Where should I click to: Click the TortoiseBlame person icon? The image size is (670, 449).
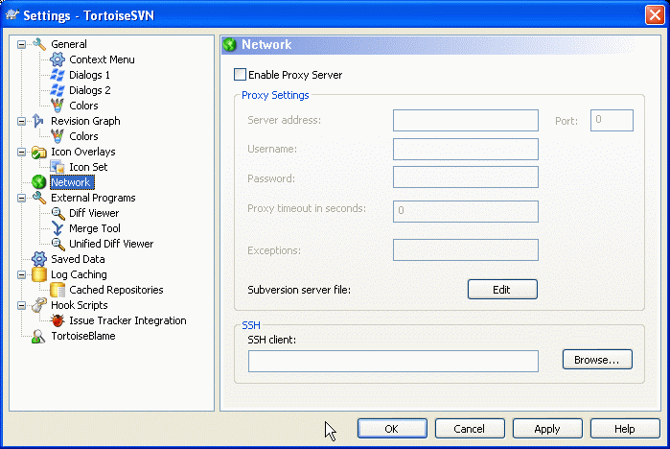(x=39, y=336)
